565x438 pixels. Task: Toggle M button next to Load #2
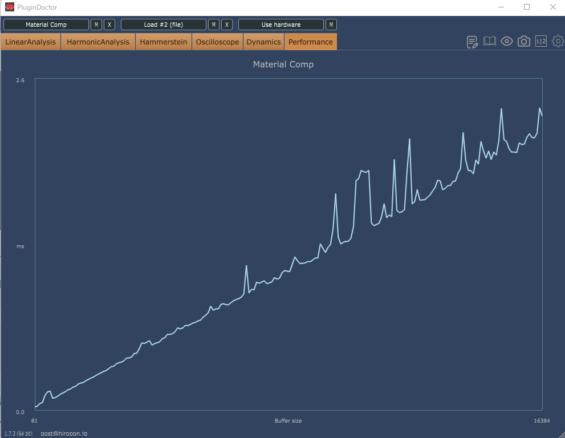(x=214, y=25)
